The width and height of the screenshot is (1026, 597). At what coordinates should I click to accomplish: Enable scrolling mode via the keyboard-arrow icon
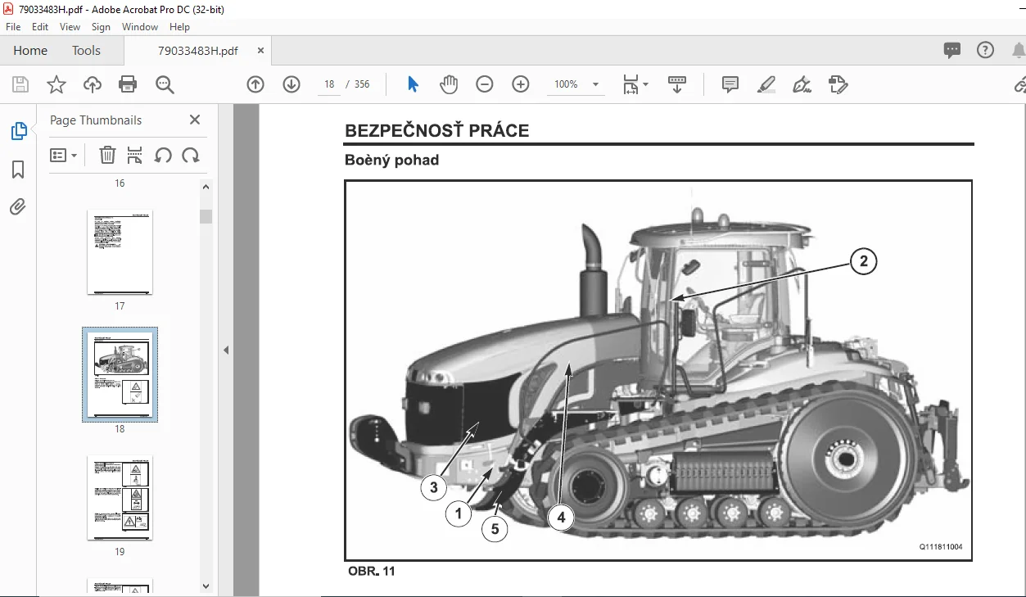tap(677, 84)
